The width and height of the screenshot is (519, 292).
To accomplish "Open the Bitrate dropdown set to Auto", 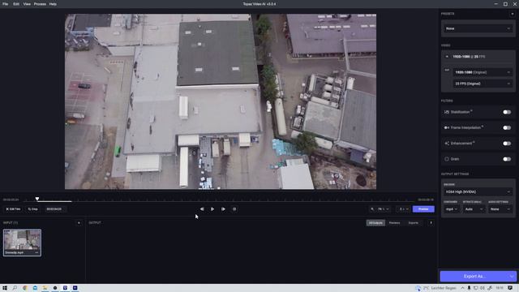I will (x=474, y=209).
